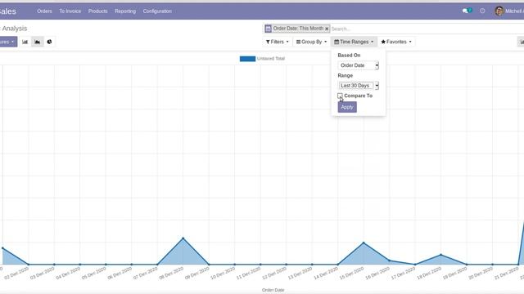Click the Order Date axis label
Screen dimensions: 524x294
pos(273,290)
